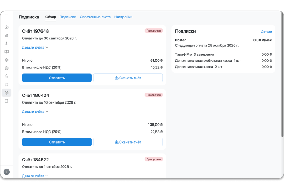Screen dimensions: 284x189
Task: Open the Оплаченные счета tab
Action: (x=95, y=17)
